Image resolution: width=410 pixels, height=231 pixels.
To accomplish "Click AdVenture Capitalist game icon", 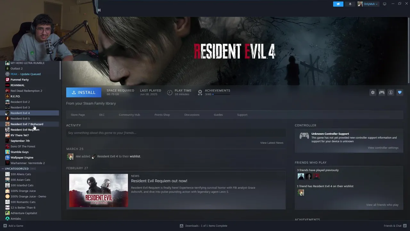I will click(7, 213).
